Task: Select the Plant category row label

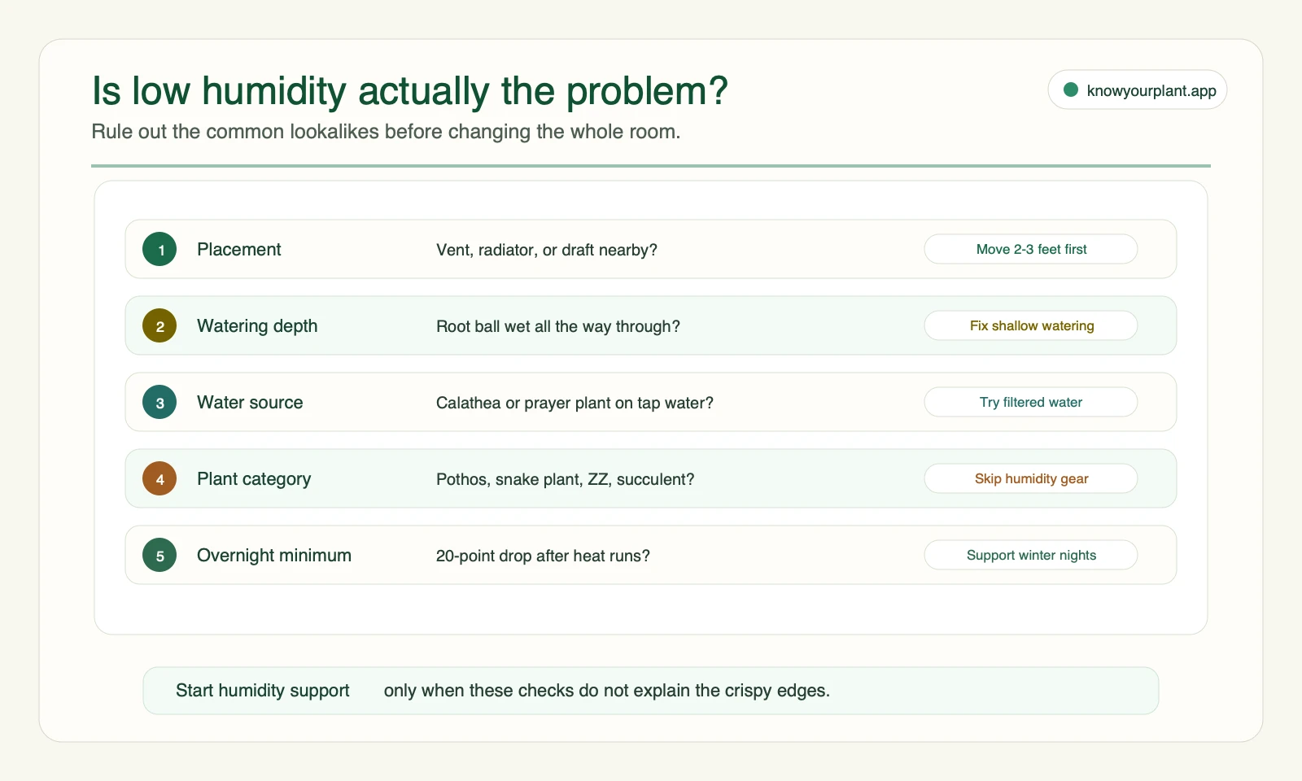Action: pyautogui.click(x=254, y=479)
